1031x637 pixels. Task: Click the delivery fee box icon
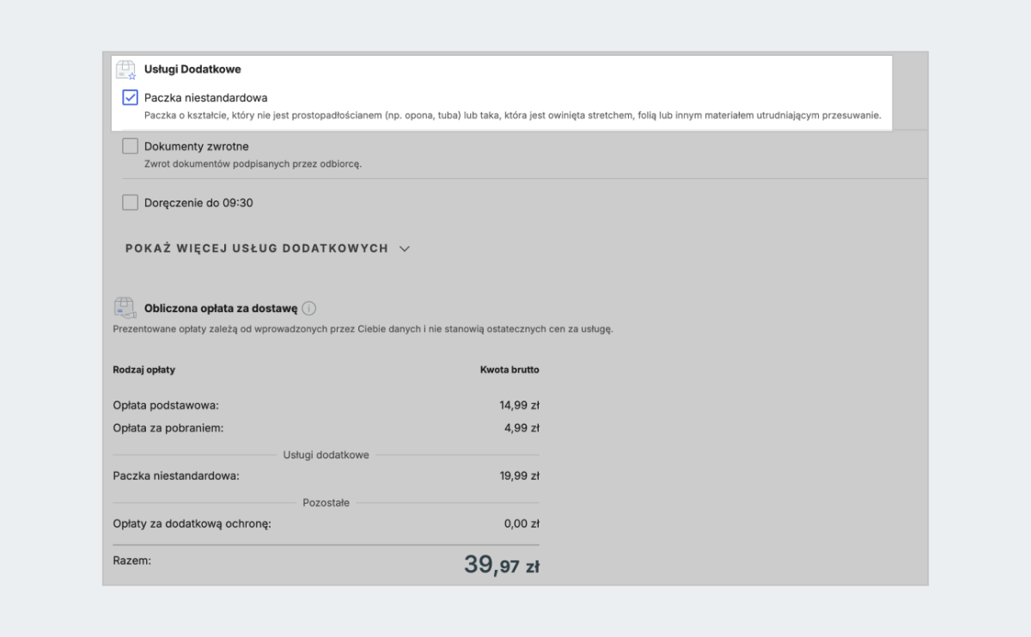(125, 309)
